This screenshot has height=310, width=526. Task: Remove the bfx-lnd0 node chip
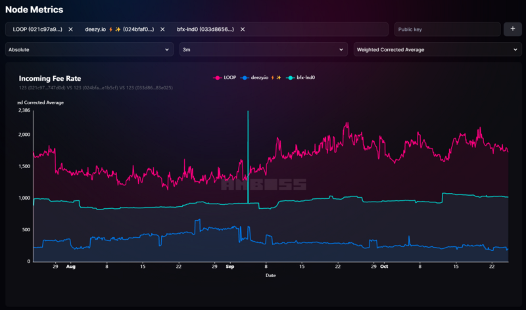pos(243,30)
